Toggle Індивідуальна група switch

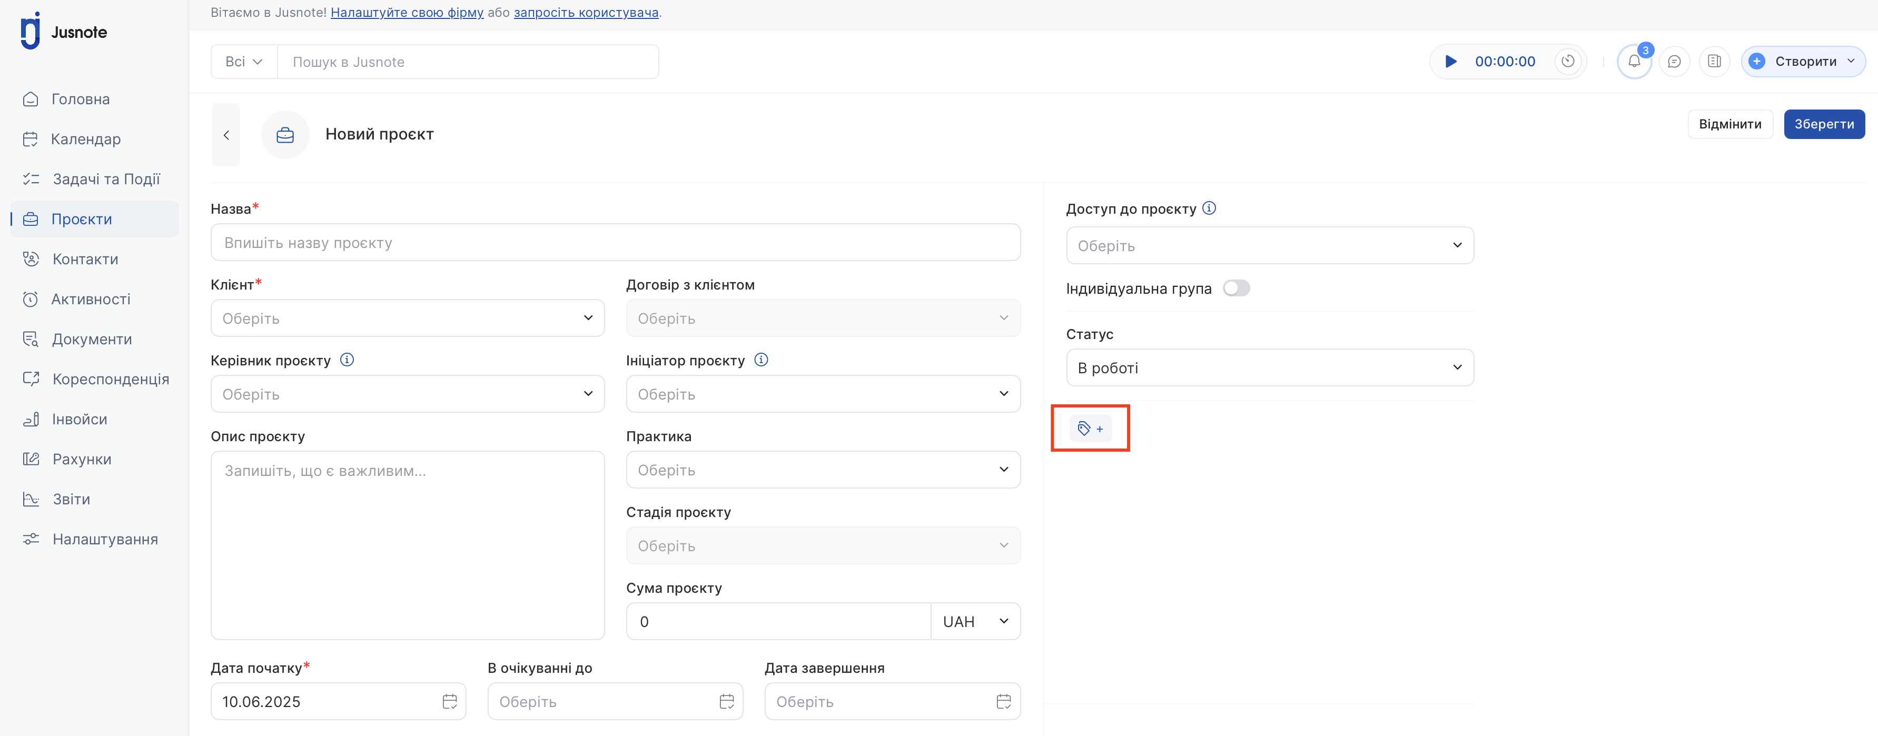1237,289
